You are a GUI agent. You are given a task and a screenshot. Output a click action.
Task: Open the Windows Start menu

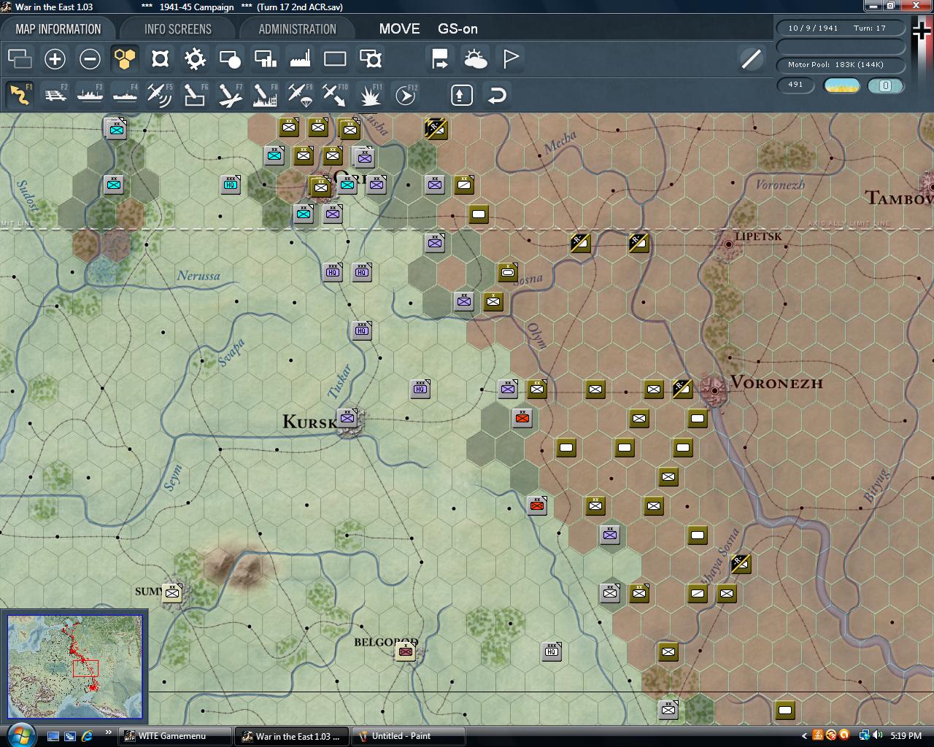[20, 735]
